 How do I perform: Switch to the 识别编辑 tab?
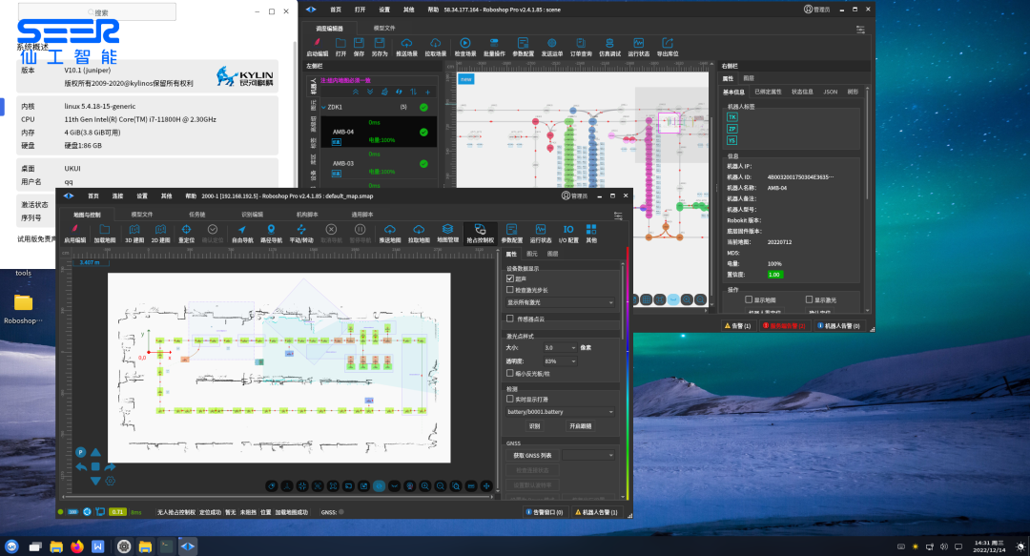coord(252,215)
